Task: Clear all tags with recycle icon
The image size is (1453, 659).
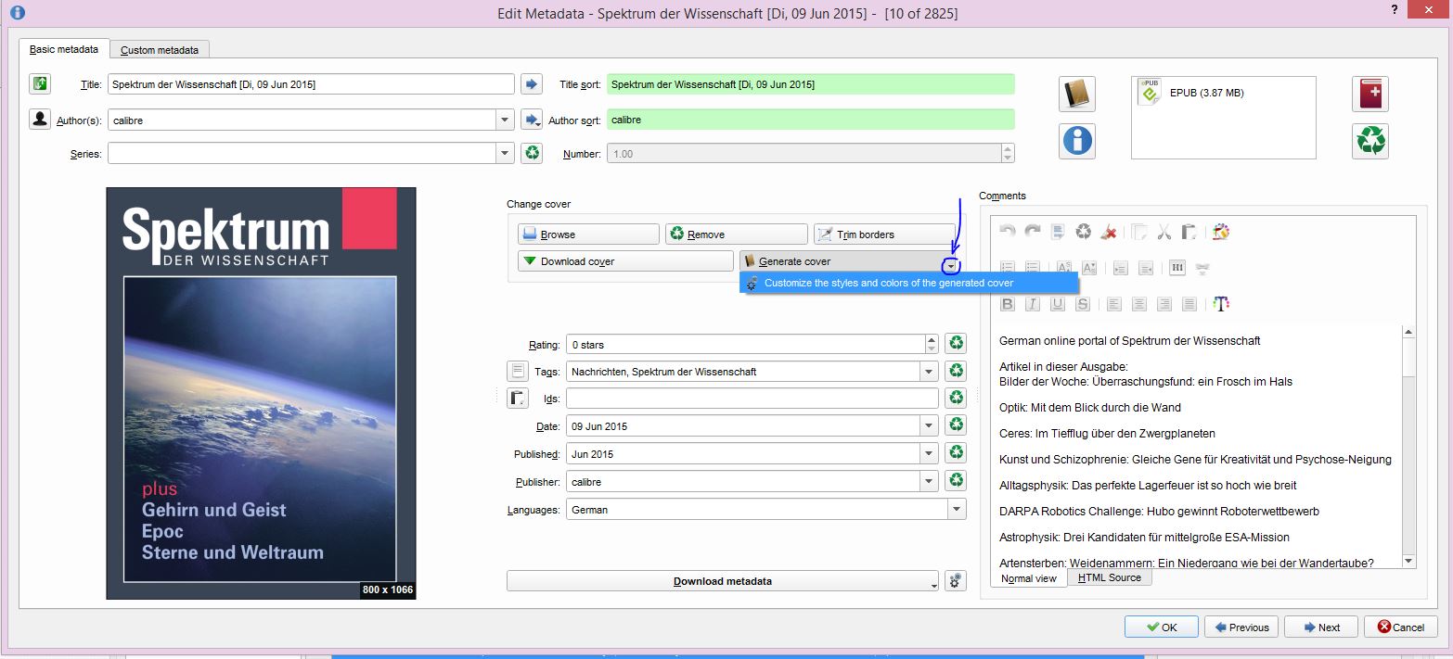Action: point(956,371)
